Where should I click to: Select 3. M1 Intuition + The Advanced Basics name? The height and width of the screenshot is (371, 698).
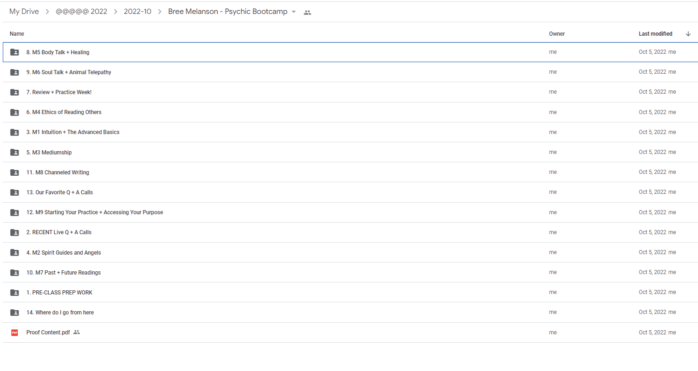[x=73, y=132]
